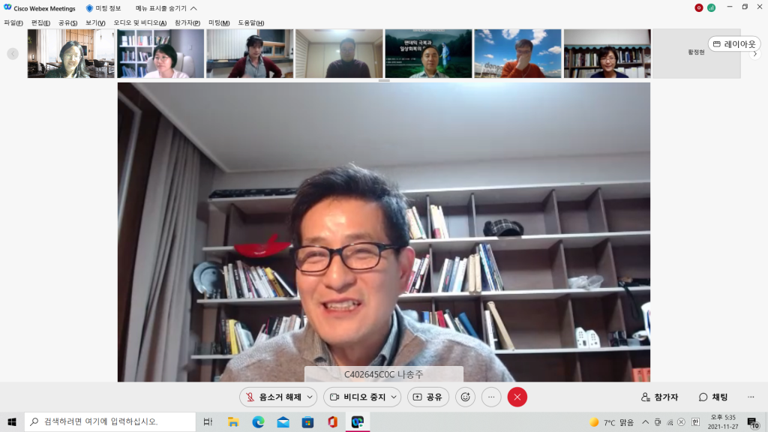Image resolution: width=768 pixels, height=432 pixels.
Task: Show hidden system tray icons
Action: [646, 422]
